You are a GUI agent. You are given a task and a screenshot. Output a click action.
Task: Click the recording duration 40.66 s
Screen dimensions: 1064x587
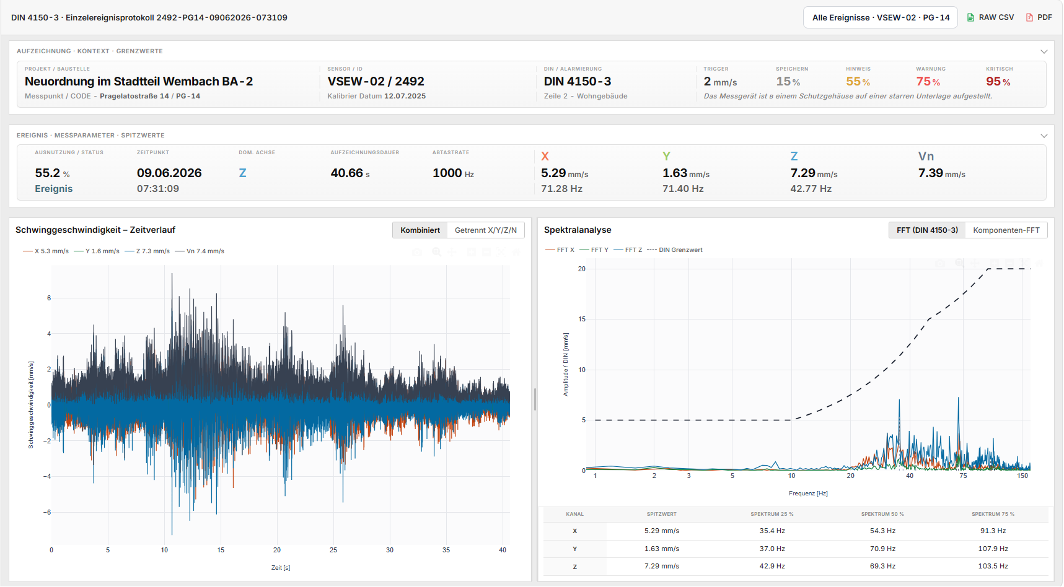click(350, 173)
